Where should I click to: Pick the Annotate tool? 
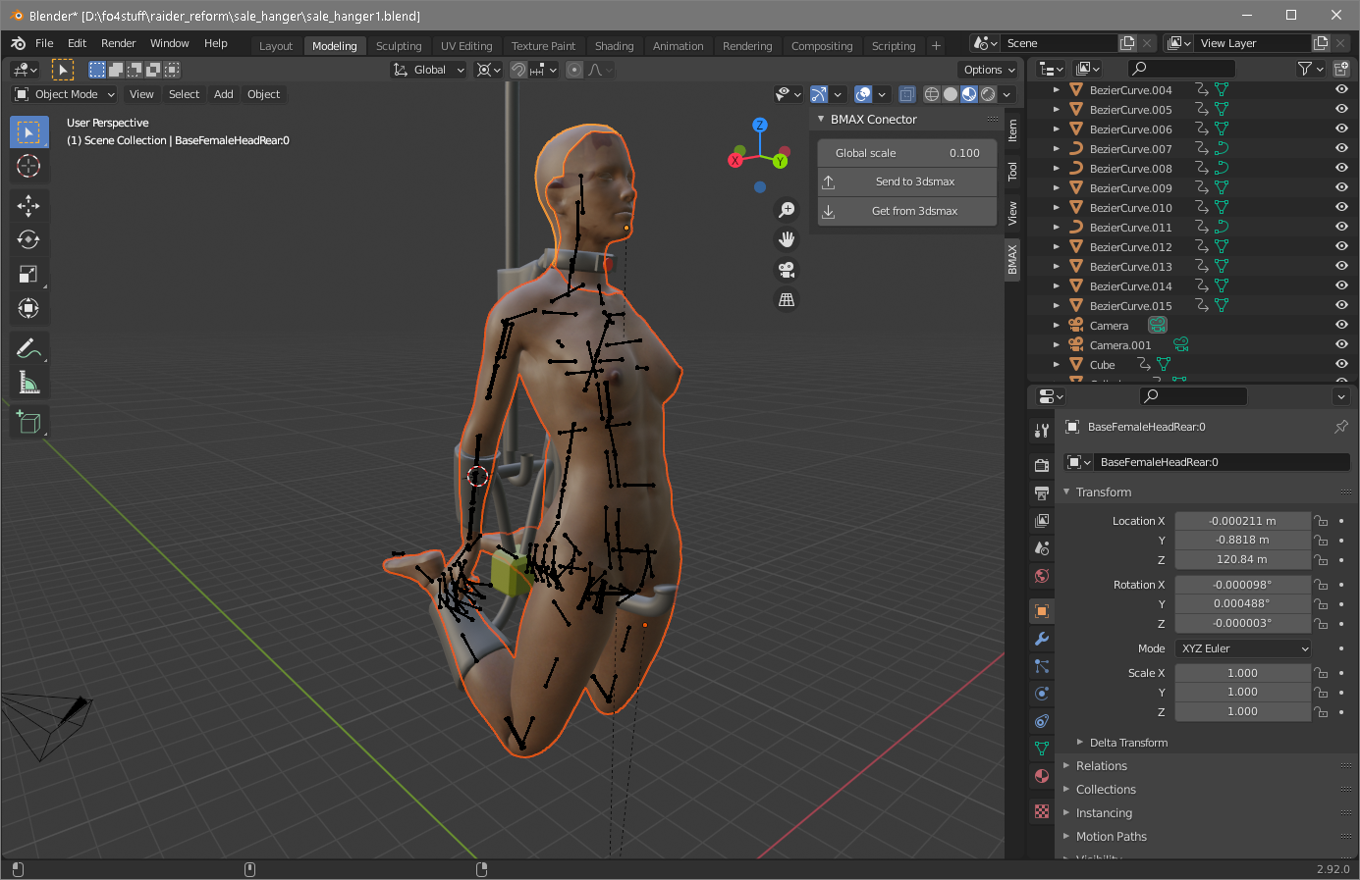point(28,348)
